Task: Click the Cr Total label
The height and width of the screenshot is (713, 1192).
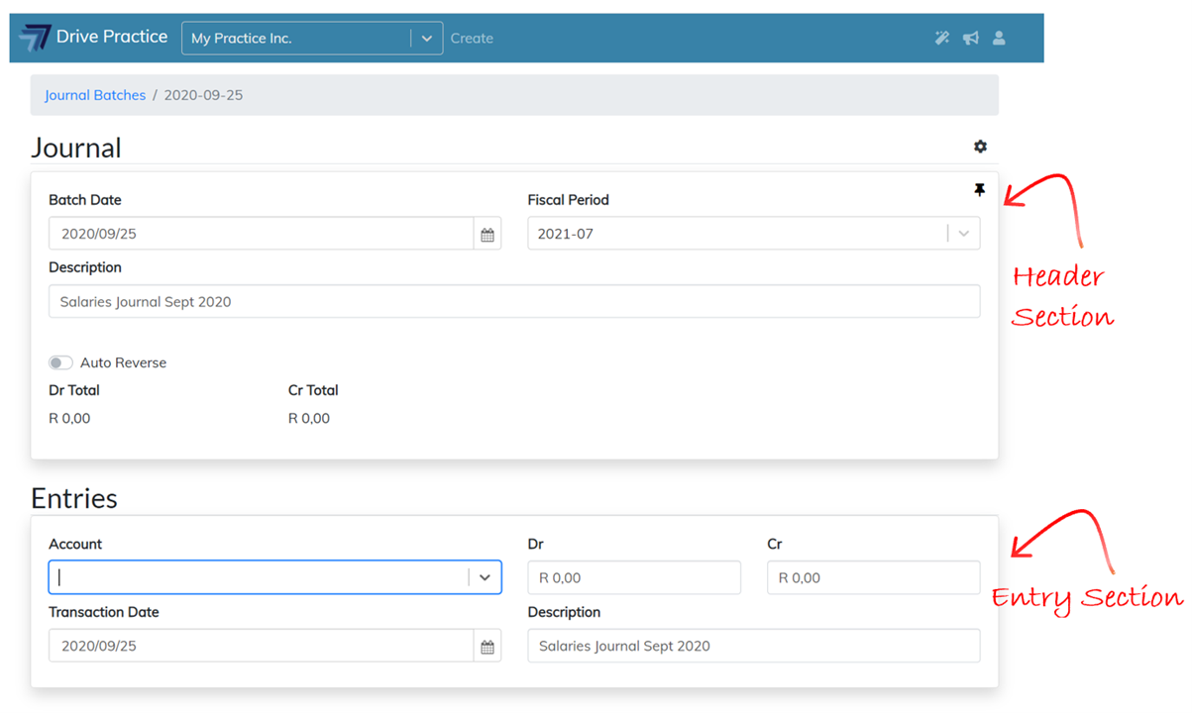Action: coord(313,390)
